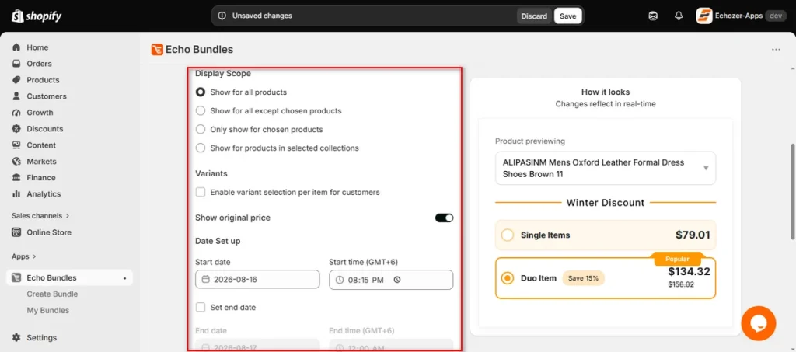Click the Display Scope heading
The height and width of the screenshot is (352, 796).
(223, 73)
